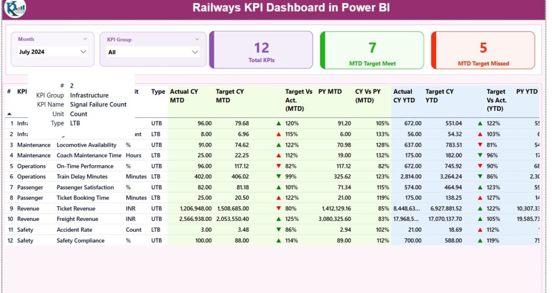Select the Total KPIs card

point(261,50)
